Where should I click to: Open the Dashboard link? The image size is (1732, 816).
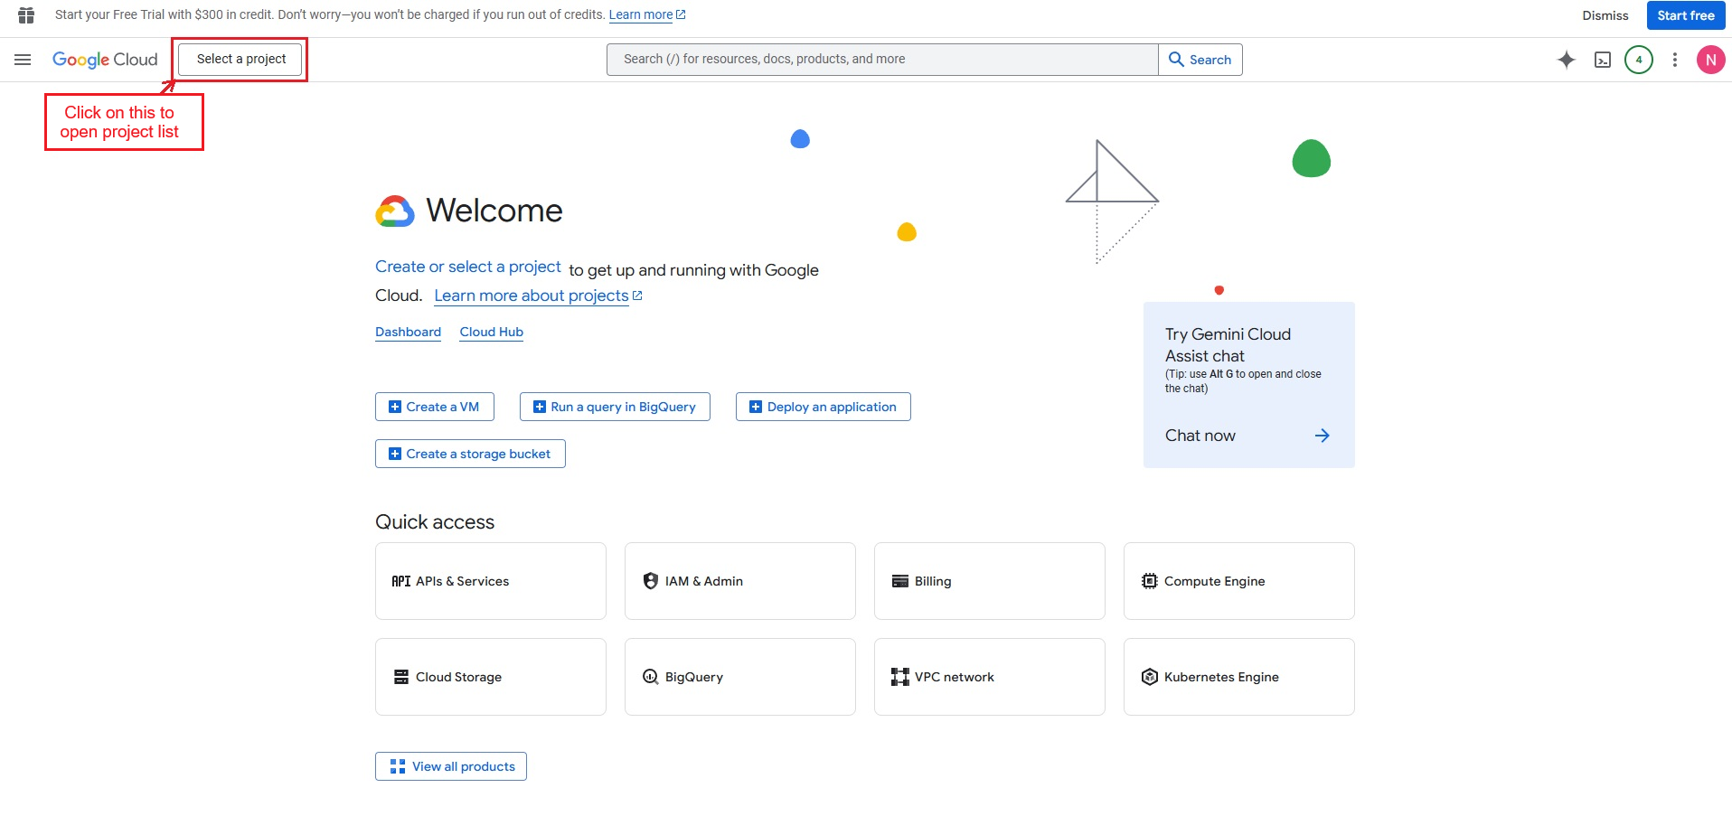tap(408, 332)
